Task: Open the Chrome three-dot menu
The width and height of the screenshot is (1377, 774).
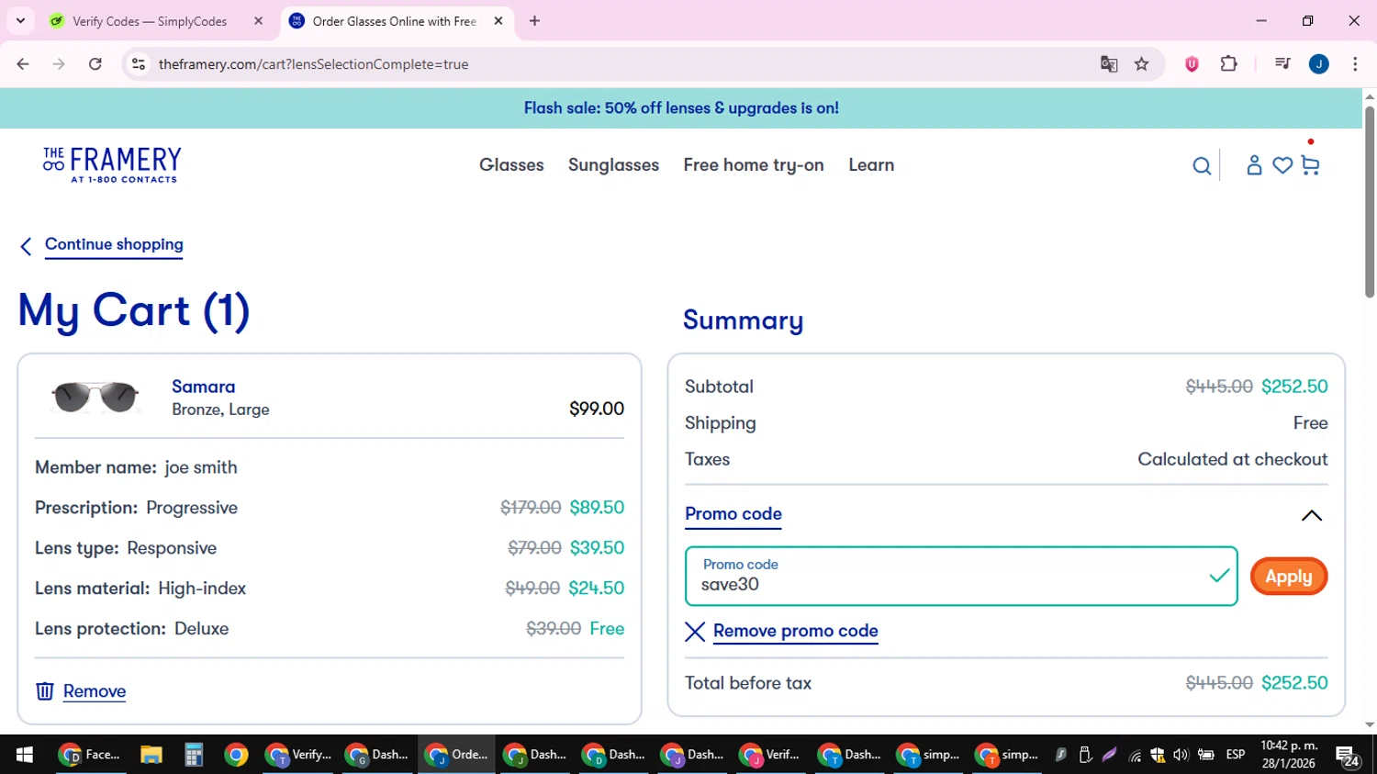Action: (x=1355, y=64)
